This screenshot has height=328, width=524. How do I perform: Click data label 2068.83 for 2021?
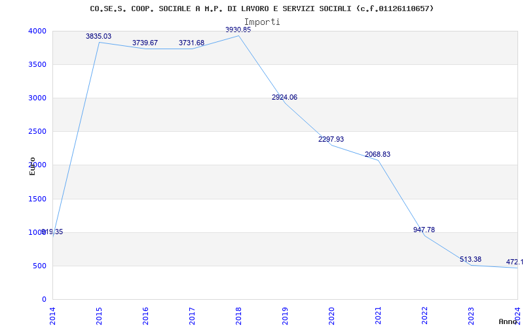tap(378, 154)
